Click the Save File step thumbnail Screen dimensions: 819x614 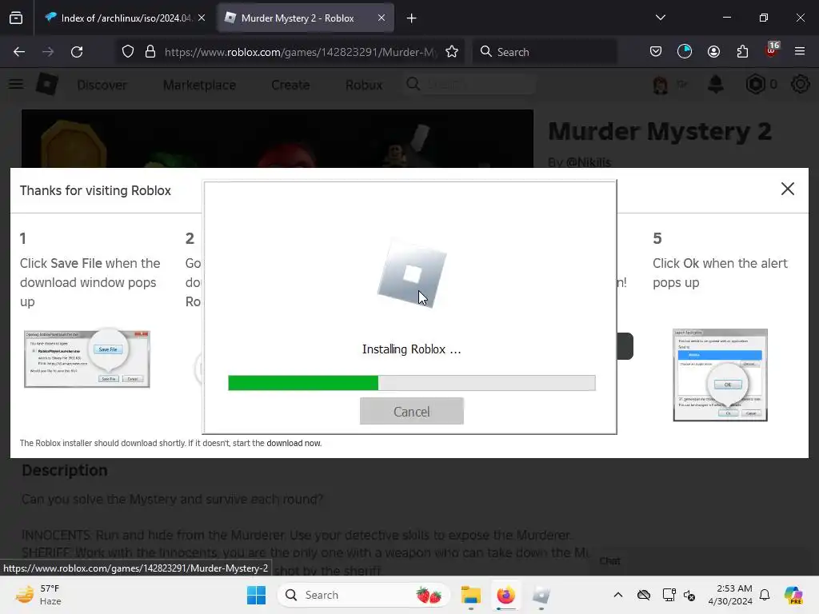point(87,359)
